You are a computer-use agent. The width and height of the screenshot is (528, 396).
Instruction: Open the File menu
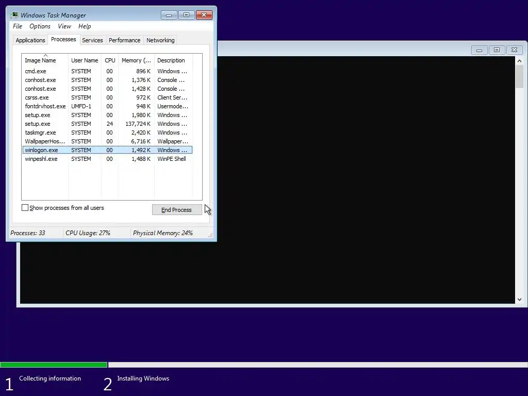pyautogui.click(x=18, y=26)
